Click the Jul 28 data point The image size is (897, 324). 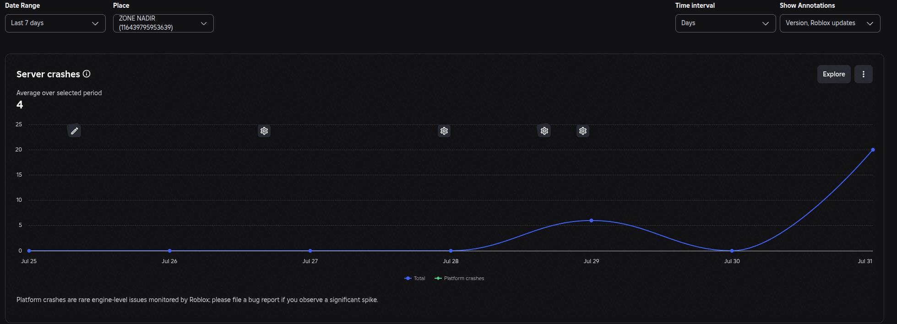coord(451,251)
